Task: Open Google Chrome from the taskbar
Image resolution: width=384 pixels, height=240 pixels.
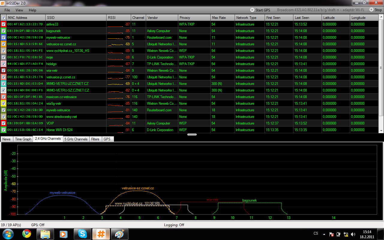Action: pyautogui.click(x=26, y=234)
